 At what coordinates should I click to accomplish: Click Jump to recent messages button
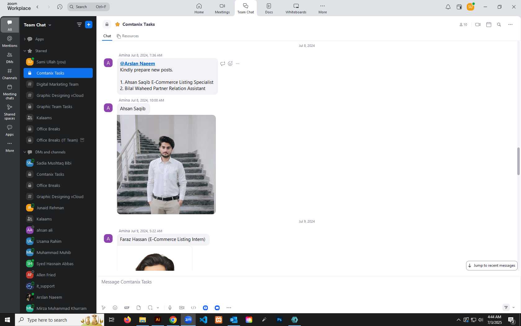[x=492, y=265]
